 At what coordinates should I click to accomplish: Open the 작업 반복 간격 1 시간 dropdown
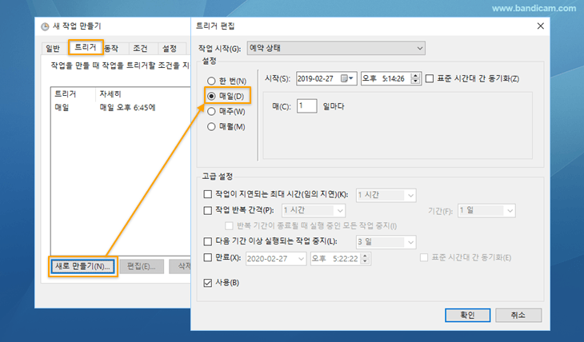[314, 211]
